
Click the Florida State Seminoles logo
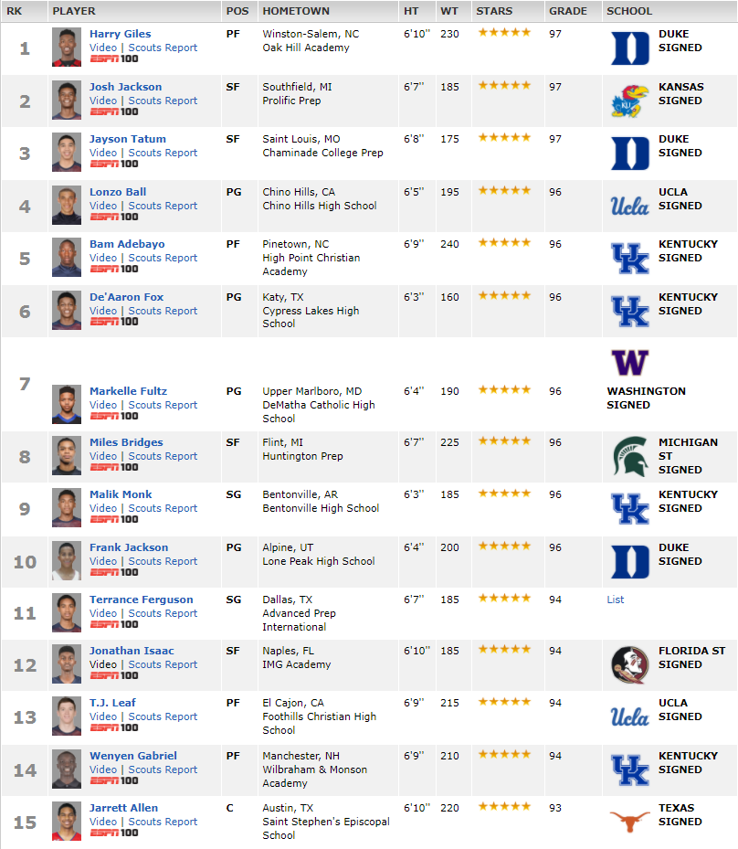(x=630, y=665)
